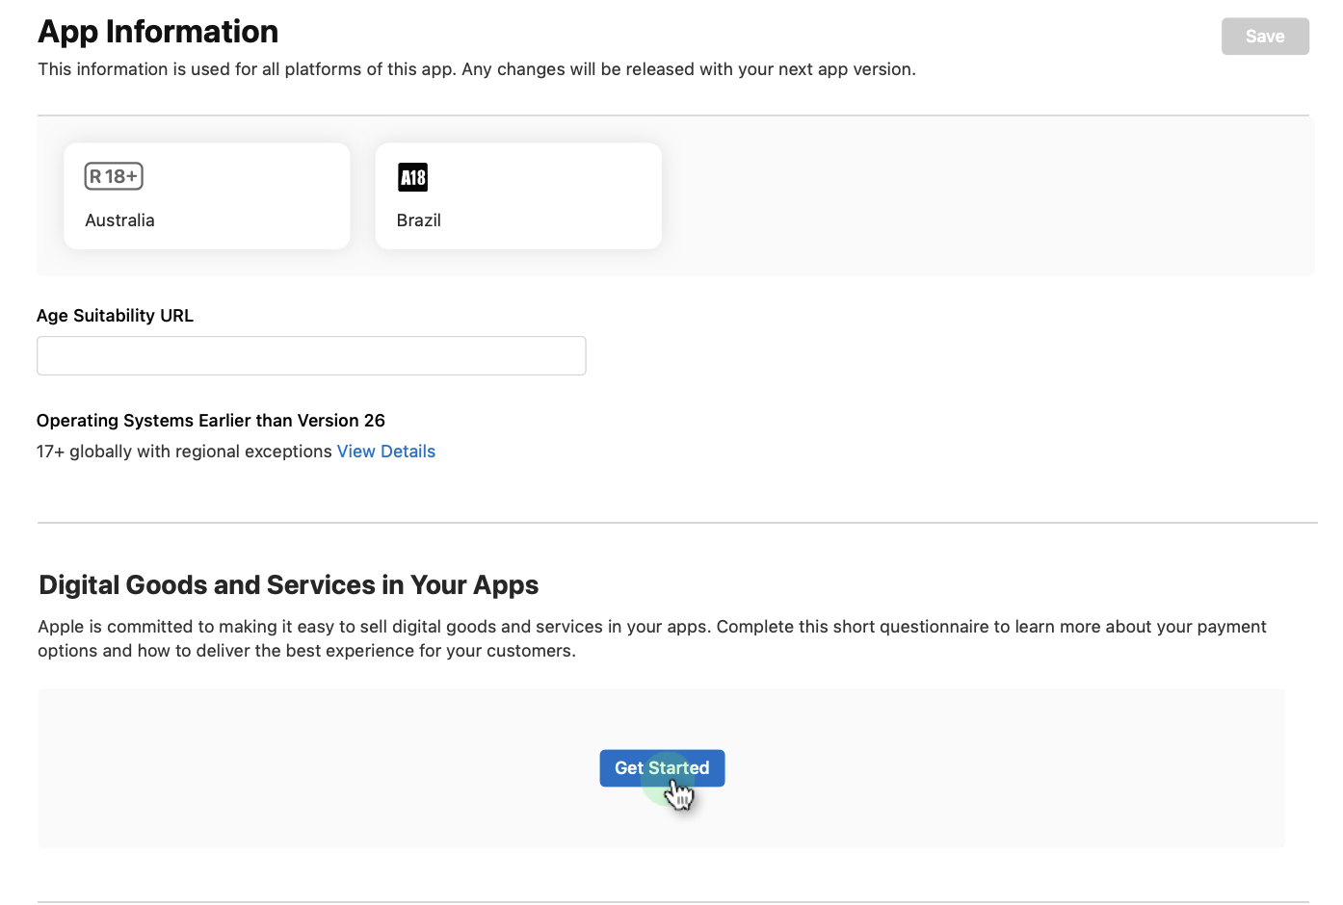Select the Brazil rating card label
Image resolution: width=1343 pixels, height=905 pixels.
click(x=419, y=220)
